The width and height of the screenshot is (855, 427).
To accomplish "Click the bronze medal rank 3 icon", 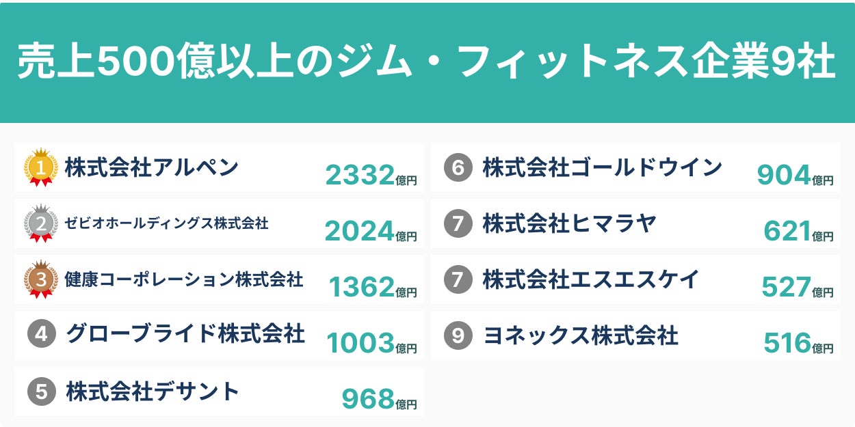I will pyautogui.click(x=40, y=280).
